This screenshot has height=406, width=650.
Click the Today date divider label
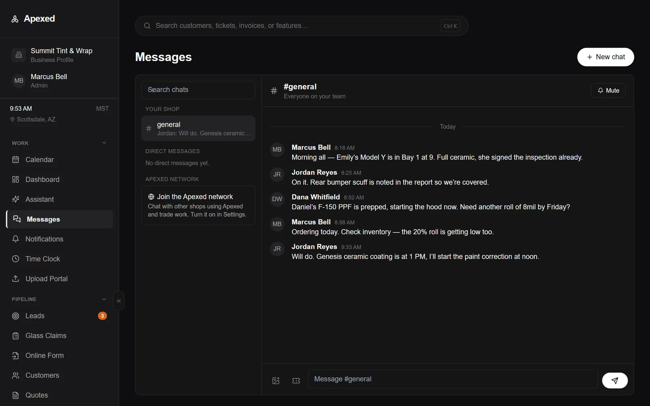(x=448, y=127)
